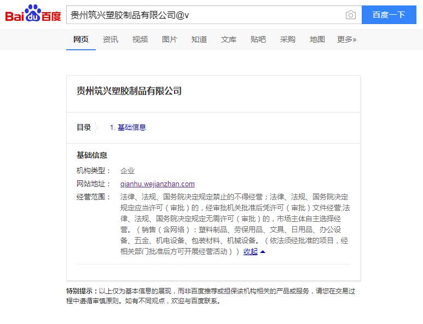The width and height of the screenshot is (423, 324).
Task: Switch to the 地图 tab
Action: 317,39
